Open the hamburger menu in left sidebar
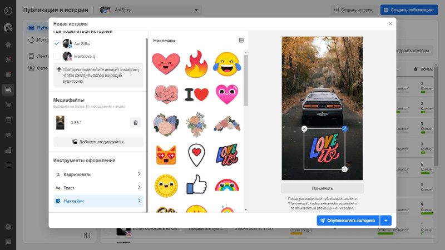 [8, 165]
